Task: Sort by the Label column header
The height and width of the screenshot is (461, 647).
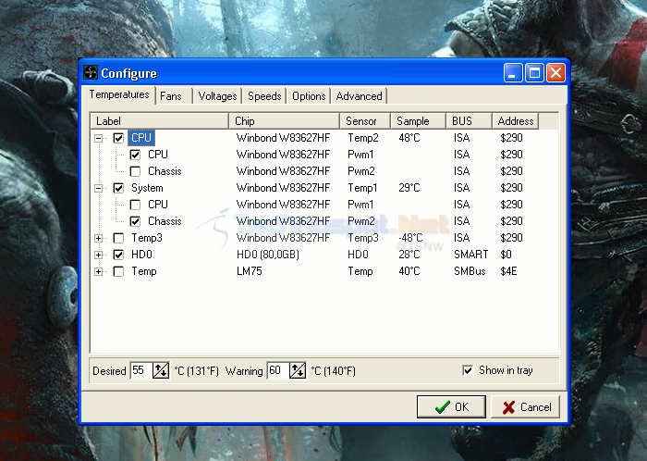Action: 159,121
